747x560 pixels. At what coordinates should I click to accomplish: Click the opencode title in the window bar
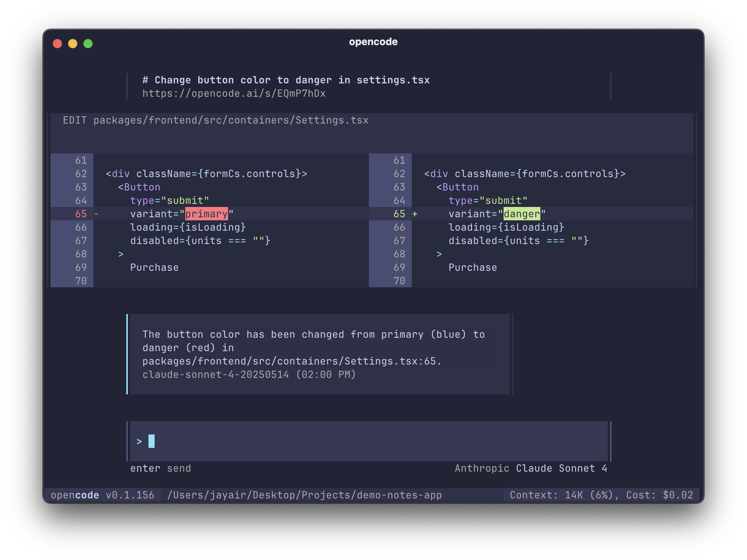coord(373,42)
